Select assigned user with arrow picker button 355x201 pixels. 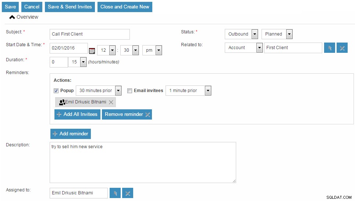click(115, 193)
